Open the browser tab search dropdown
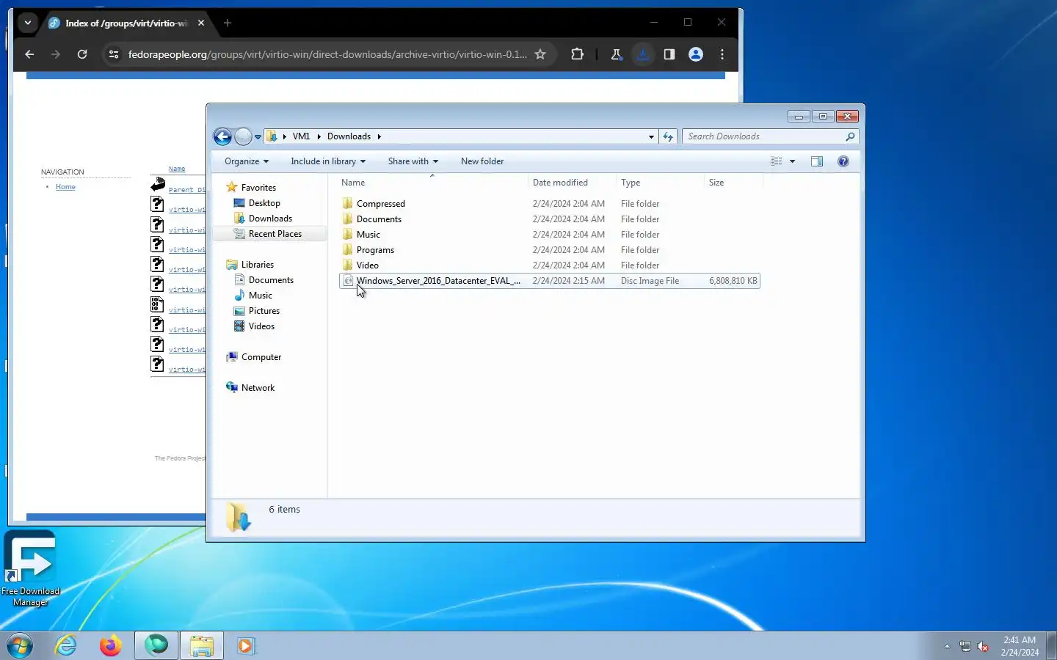1057x660 pixels. click(x=28, y=23)
